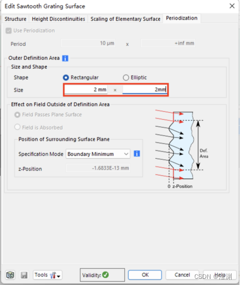Click the Specification Mode info icon

pyautogui.click(x=137, y=154)
